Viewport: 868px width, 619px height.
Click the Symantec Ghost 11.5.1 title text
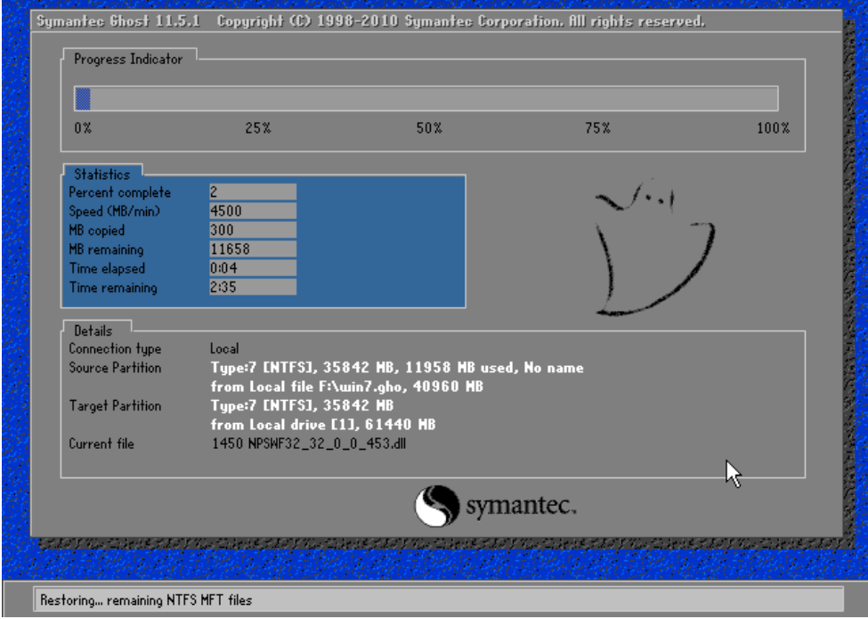point(118,21)
